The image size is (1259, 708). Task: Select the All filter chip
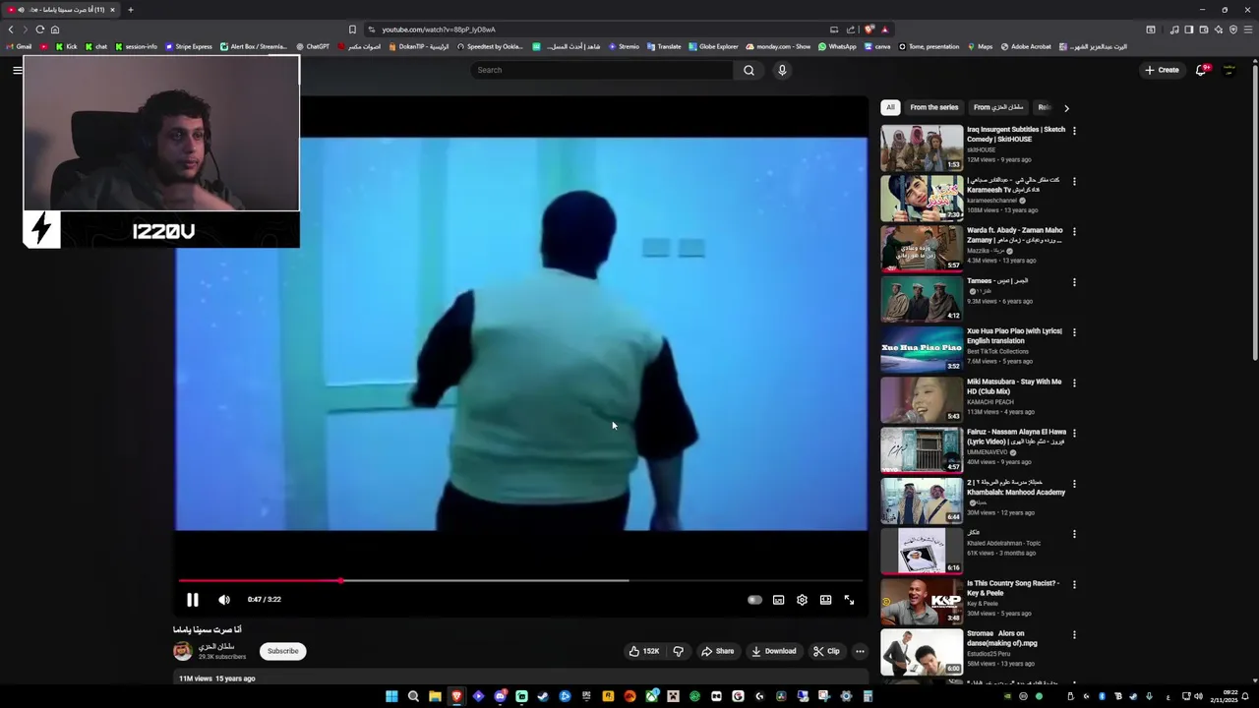pos(890,107)
